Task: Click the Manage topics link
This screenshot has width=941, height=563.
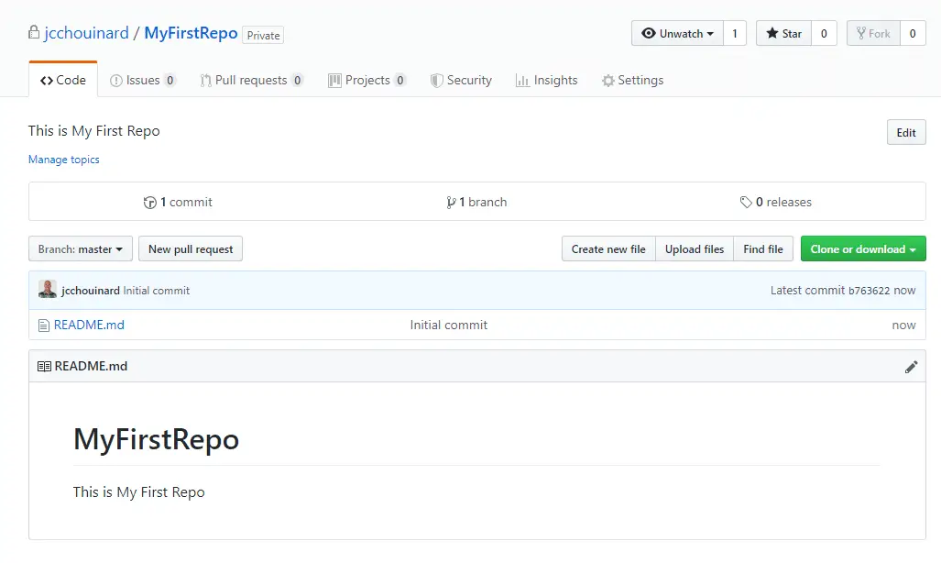Action: 64,160
